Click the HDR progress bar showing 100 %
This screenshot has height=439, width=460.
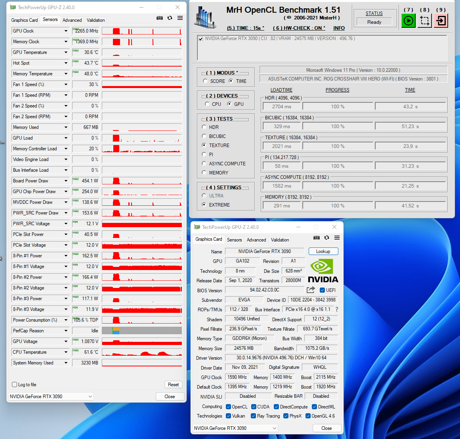click(338, 107)
